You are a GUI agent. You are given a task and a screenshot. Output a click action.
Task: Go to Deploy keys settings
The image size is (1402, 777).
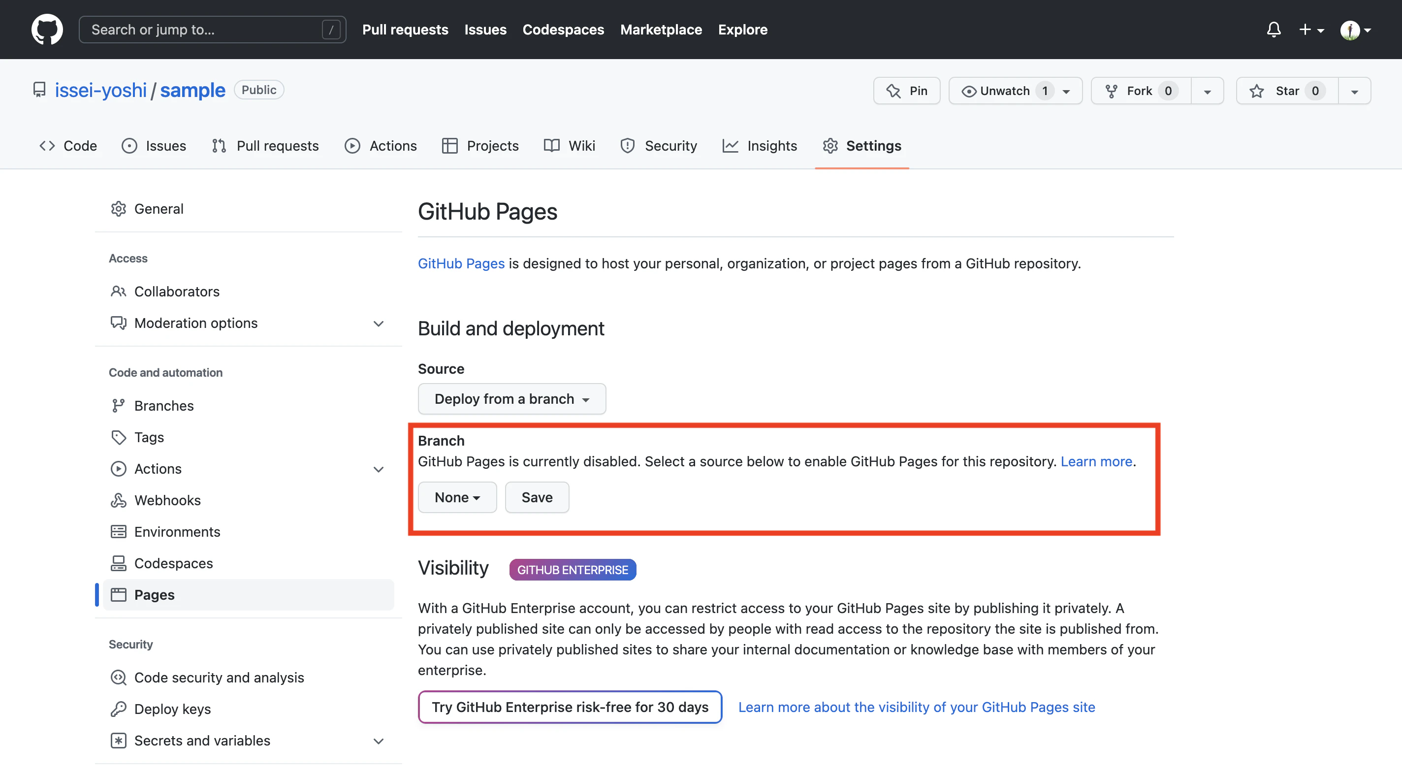coord(172,709)
